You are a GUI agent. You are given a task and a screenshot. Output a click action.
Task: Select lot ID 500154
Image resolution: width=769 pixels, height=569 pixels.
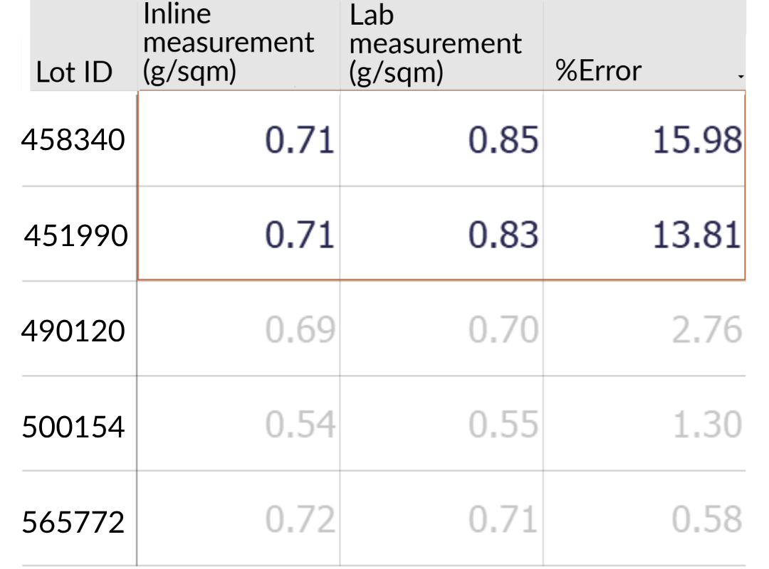click(73, 427)
